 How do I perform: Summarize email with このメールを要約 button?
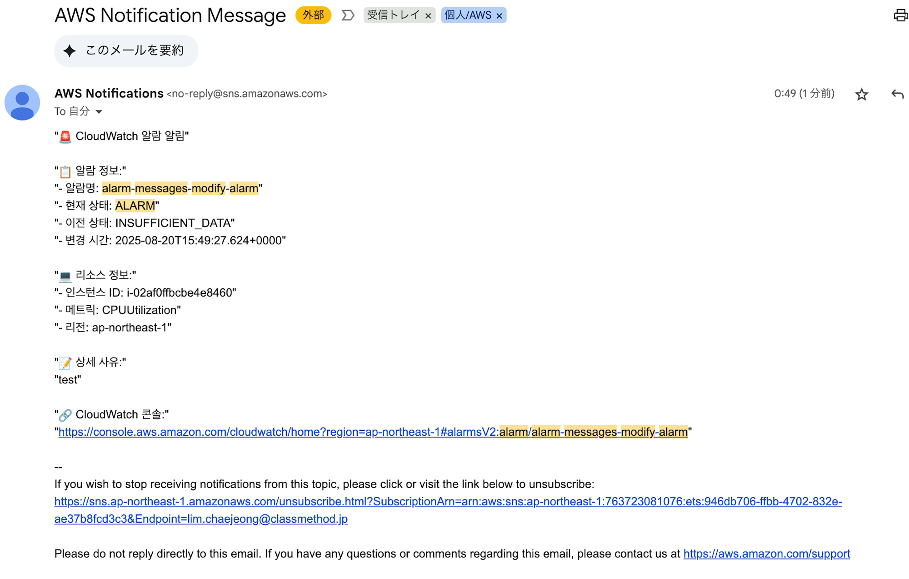click(126, 50)
